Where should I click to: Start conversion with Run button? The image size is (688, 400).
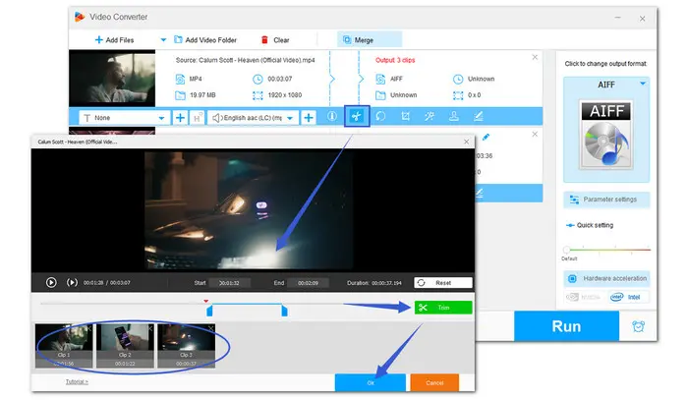tap(566, 326)
